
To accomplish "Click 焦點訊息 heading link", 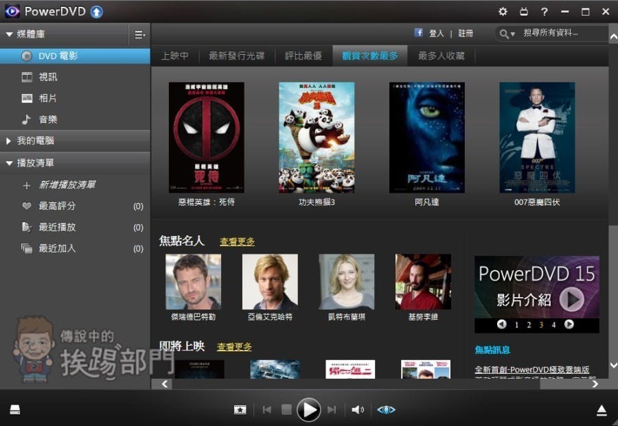I will coord(492,350).
